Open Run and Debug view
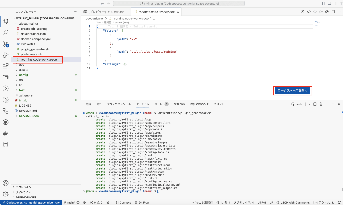Viewport: 343px width, 205px height. click(x=5, y=55)
